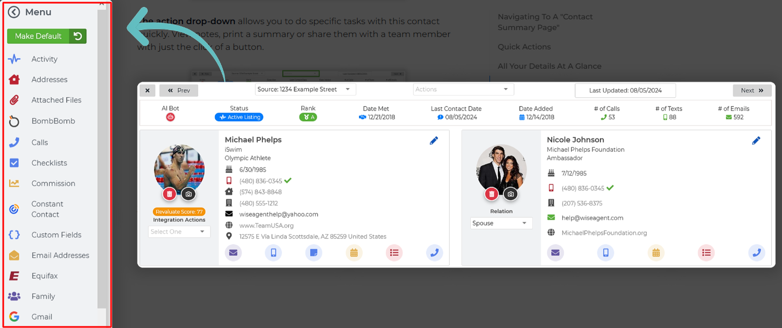The width and height of the screenshot is (782, 328).
Task: Click Nicole Johnson call phone icon
Action: click(x=757, y=253)
